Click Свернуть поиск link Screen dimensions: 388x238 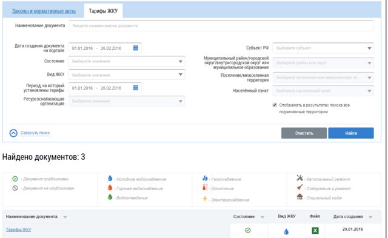pyautogui.click(x=35, y=133)
